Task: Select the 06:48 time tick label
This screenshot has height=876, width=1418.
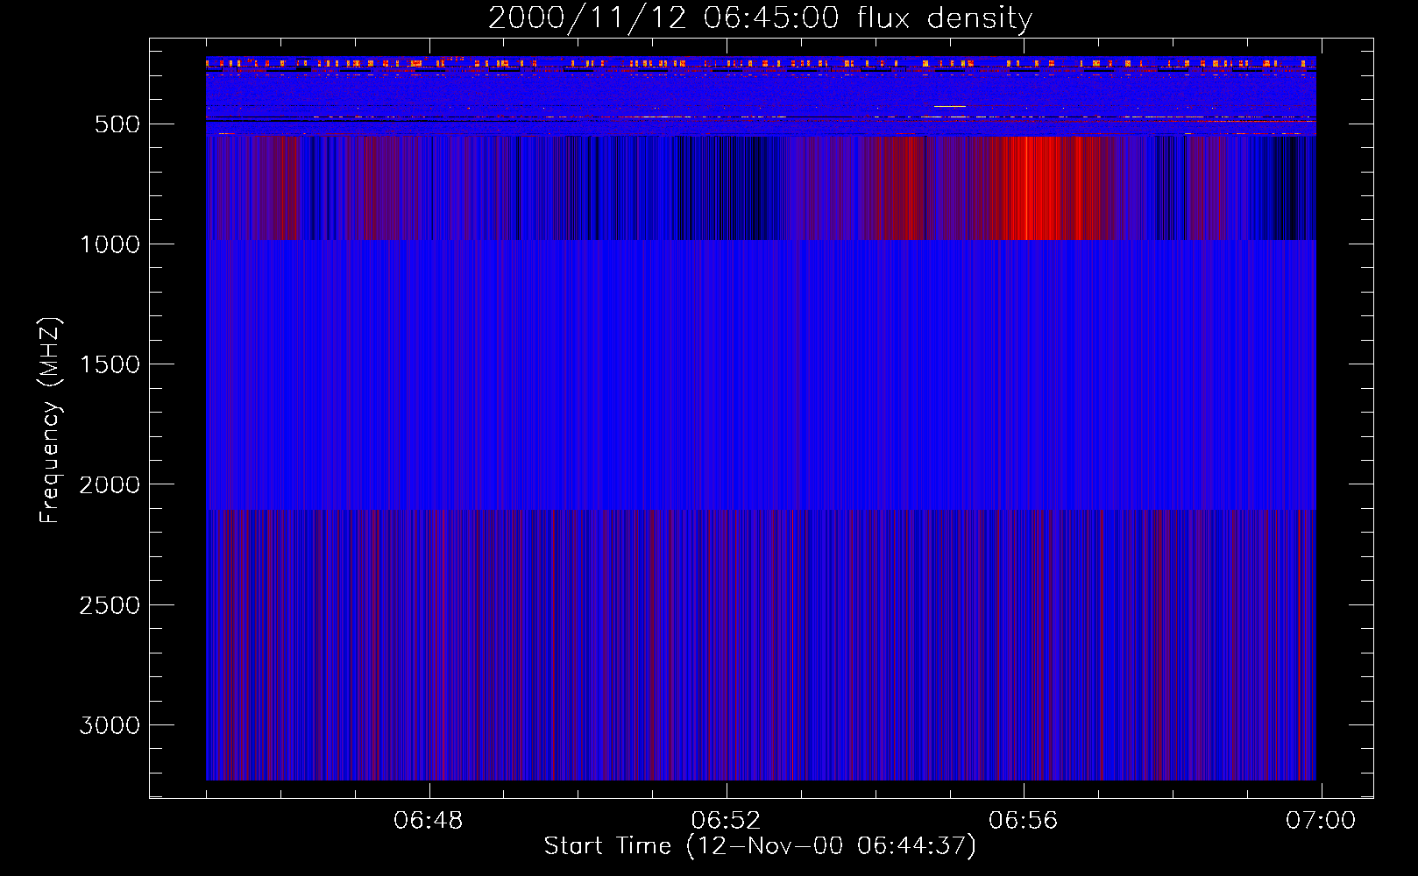Action: pyautogui.click(x=428, y=821)
